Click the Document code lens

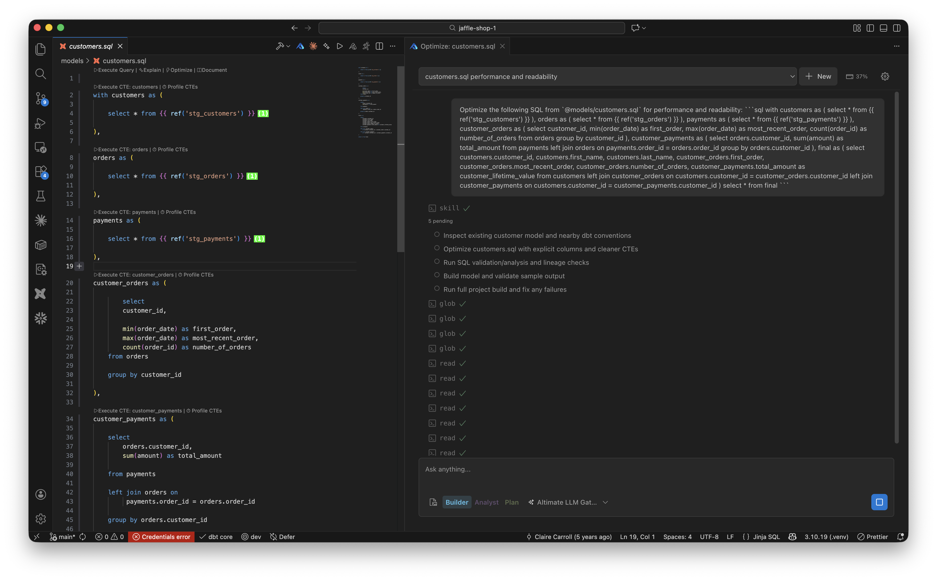(212, 70)
